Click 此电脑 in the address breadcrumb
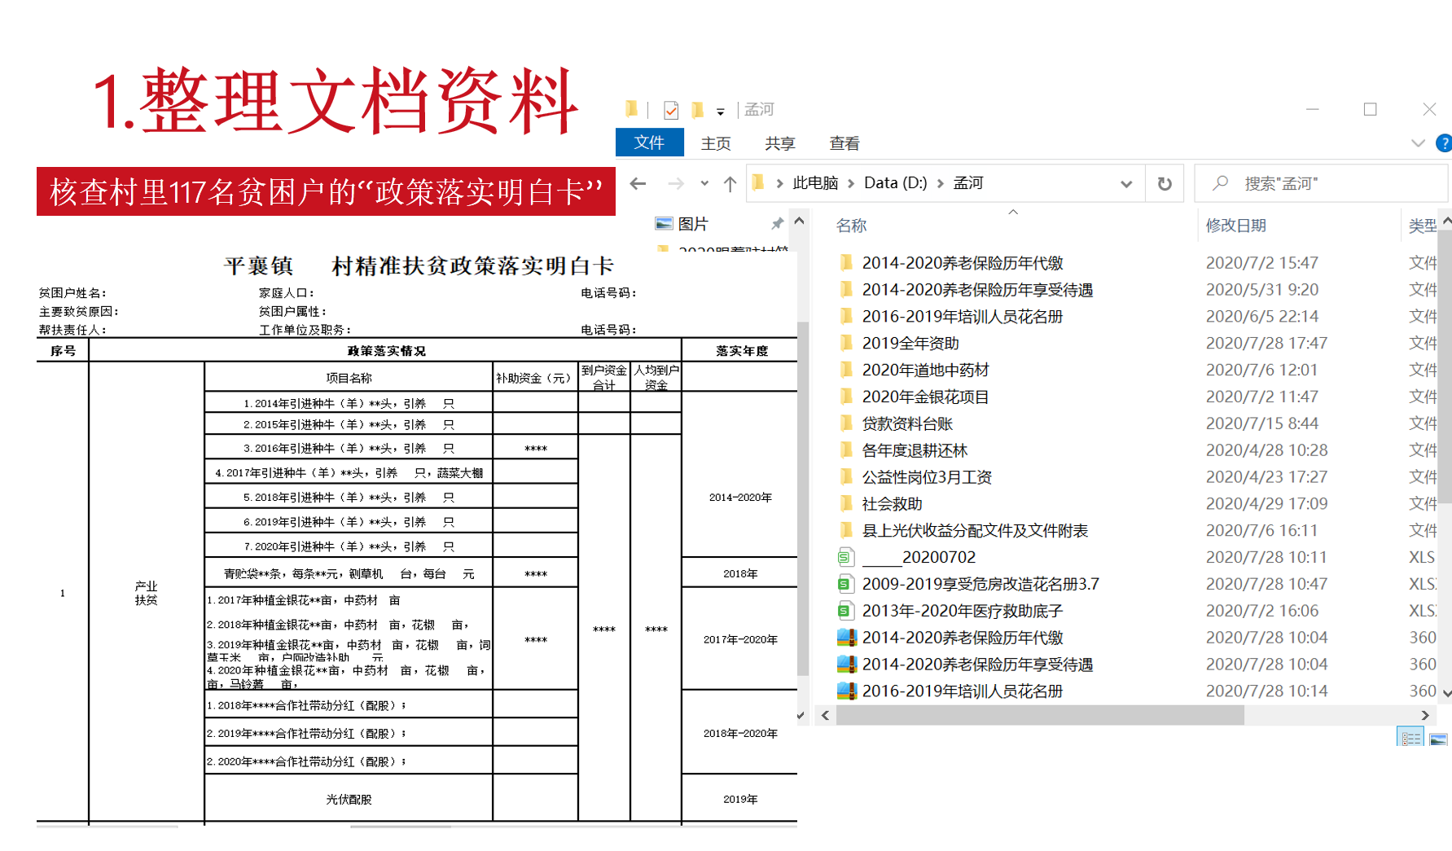This screenshot has height=851, width=1452. [x=815, y=183]
